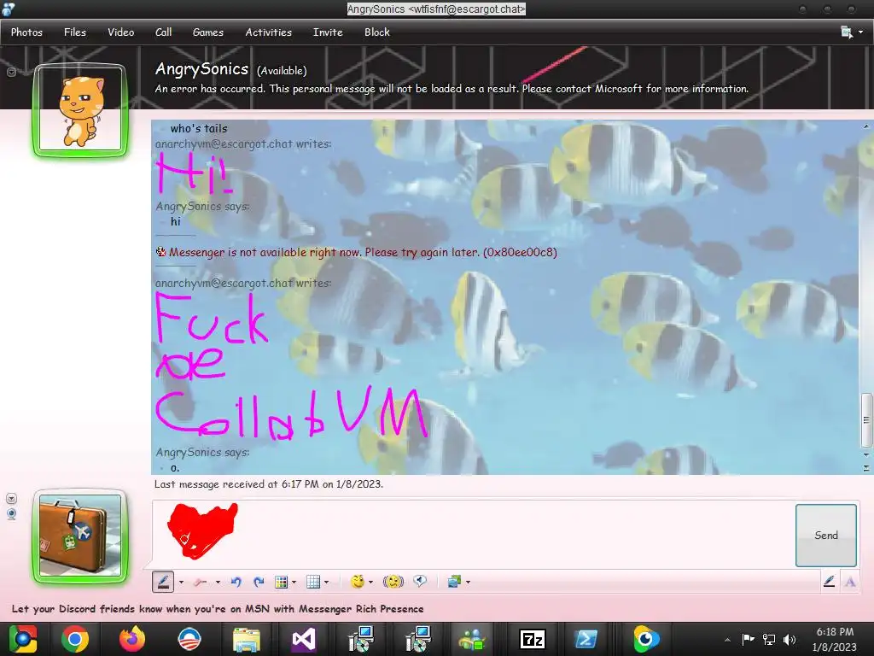Open the volume speaker tray icon
874x656 pixels.
[x=790, y=639]
